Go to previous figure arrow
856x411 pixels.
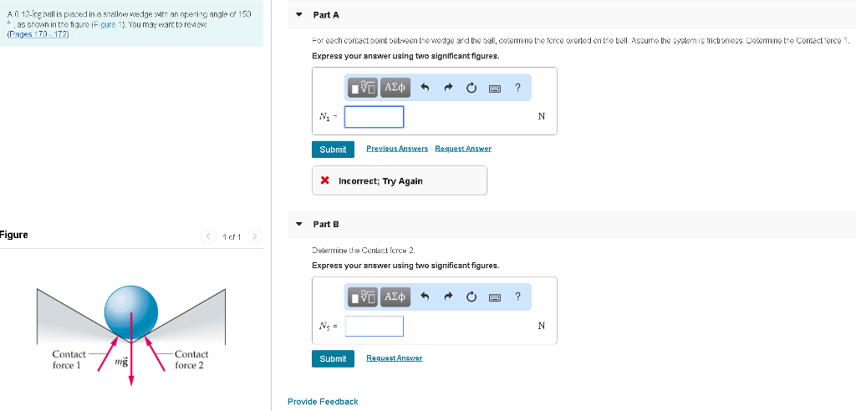tap(208, 236)
